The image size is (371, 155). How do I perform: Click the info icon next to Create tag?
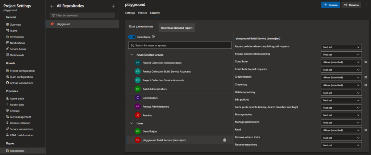366,85
